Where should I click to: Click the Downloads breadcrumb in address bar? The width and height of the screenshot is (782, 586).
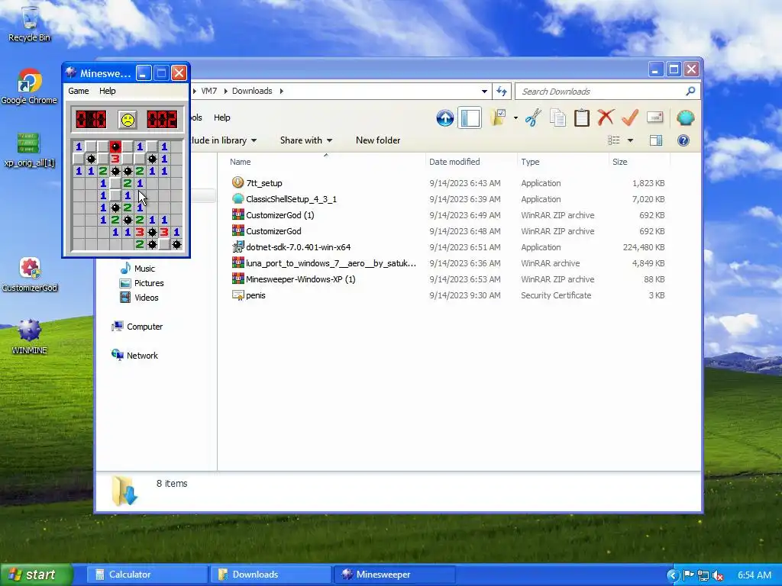(252, 91)
